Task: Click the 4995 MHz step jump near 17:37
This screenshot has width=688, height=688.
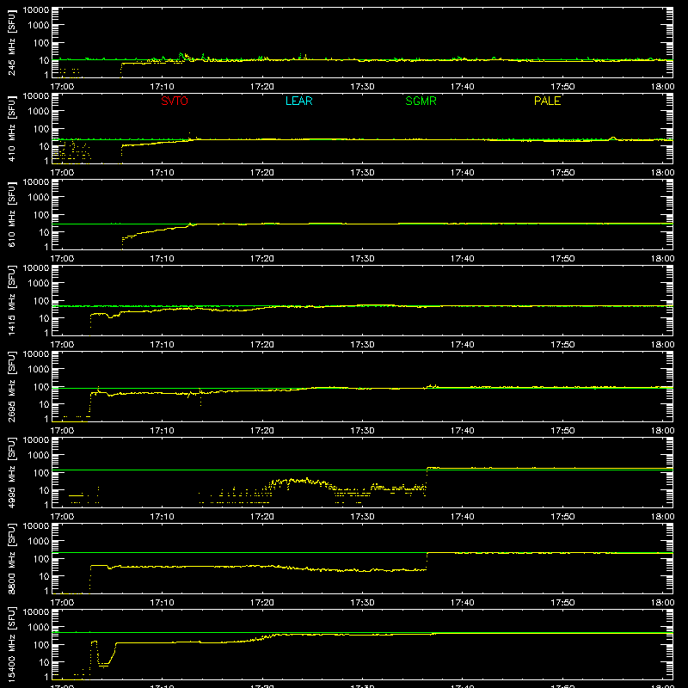Action: tap(427, 478)
